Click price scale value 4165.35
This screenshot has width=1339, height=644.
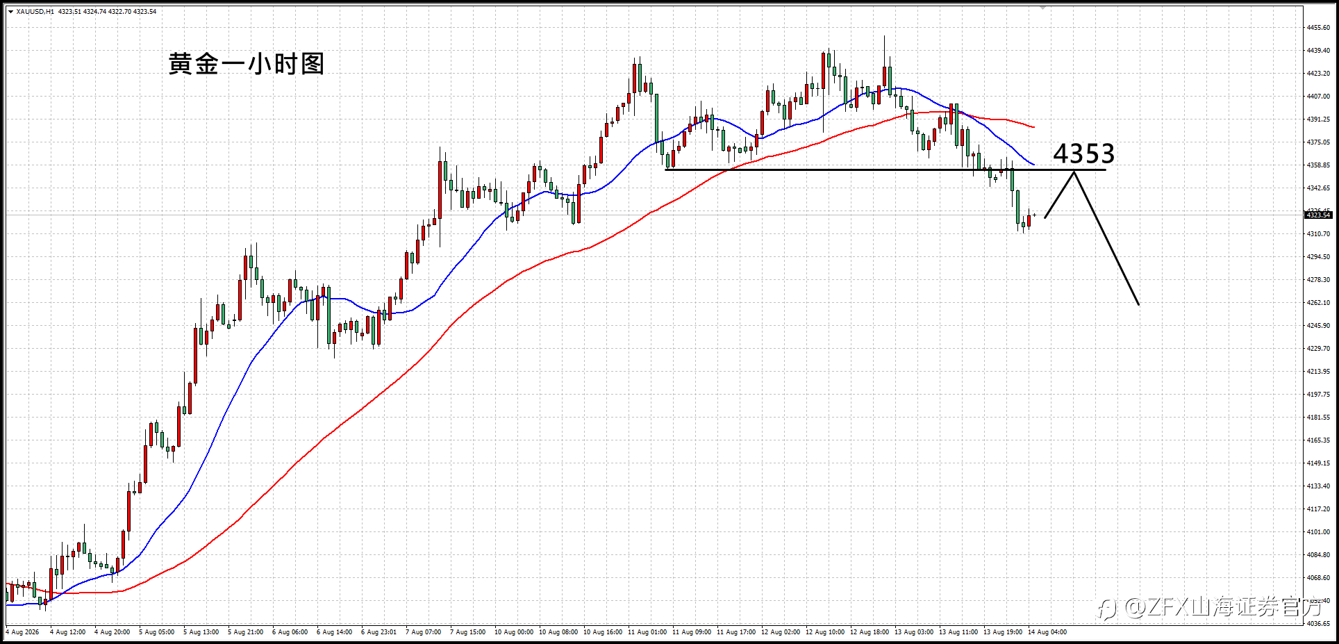click(1318, 440)
